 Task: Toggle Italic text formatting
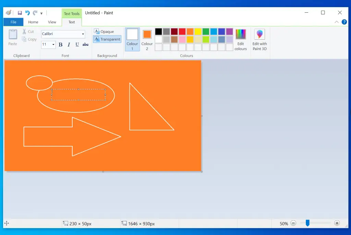click(x=69, y=44)
